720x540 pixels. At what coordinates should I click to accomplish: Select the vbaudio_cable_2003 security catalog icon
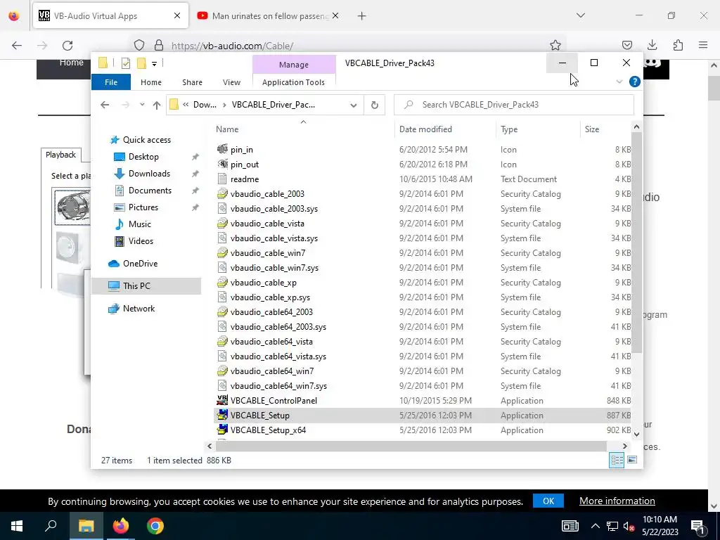click(222, 193)
